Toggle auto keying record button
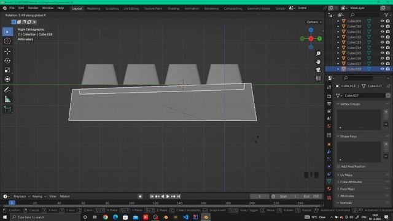393x221 pixels. (x=140, y=196)
